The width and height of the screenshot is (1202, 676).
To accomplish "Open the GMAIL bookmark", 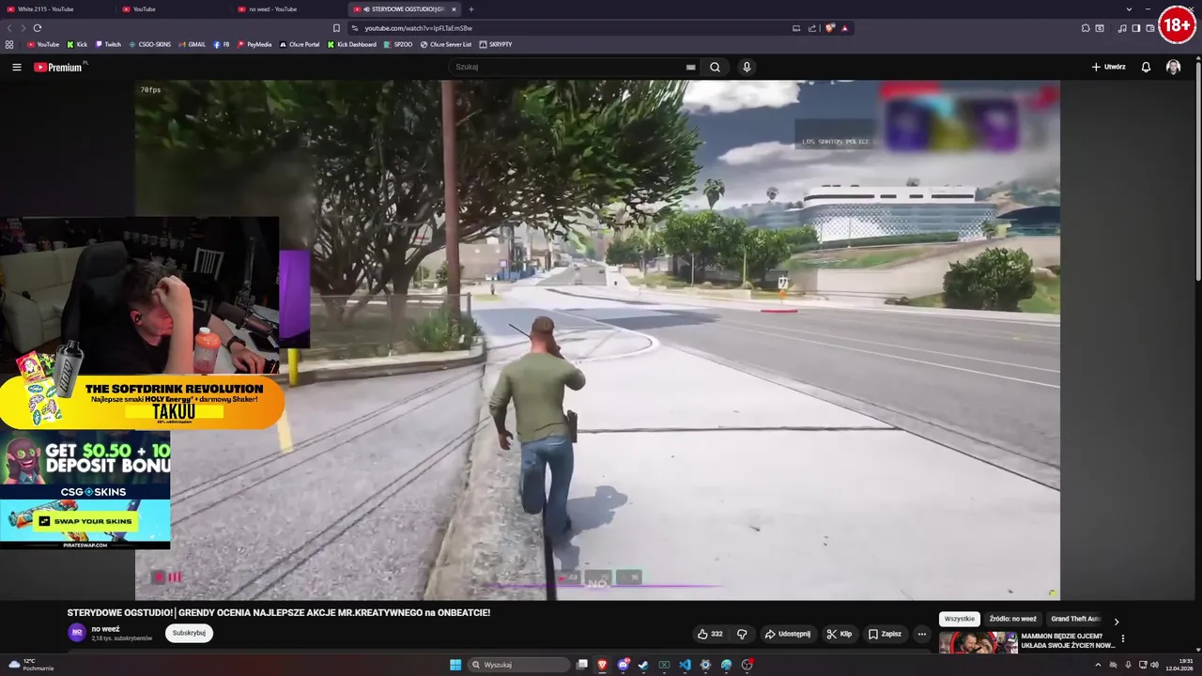I will tap(192, 44).
